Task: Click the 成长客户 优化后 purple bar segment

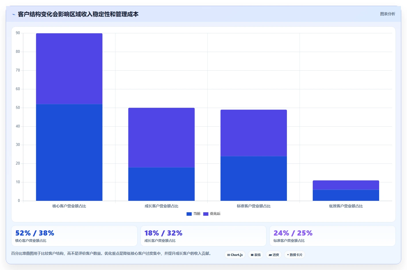Action: [x=161, y=138]
